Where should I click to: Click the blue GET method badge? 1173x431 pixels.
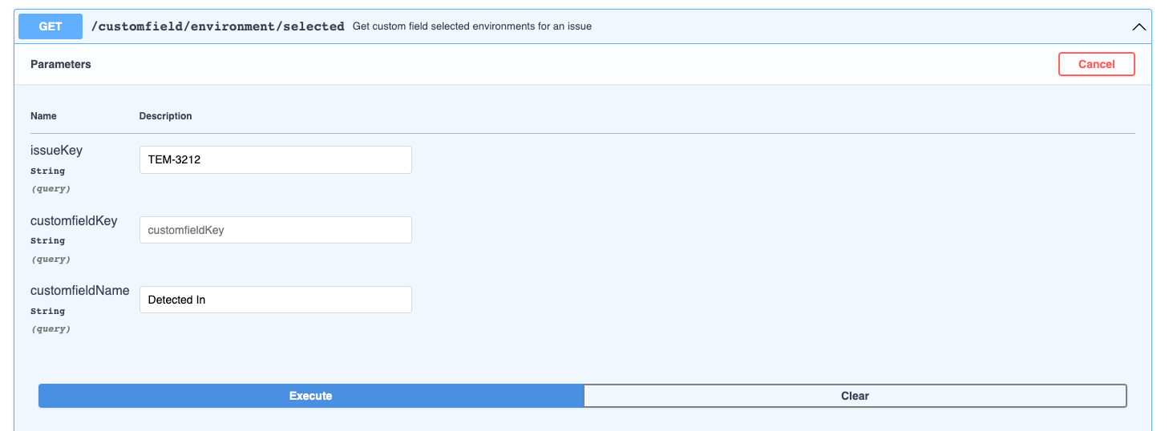coord(50,26)
